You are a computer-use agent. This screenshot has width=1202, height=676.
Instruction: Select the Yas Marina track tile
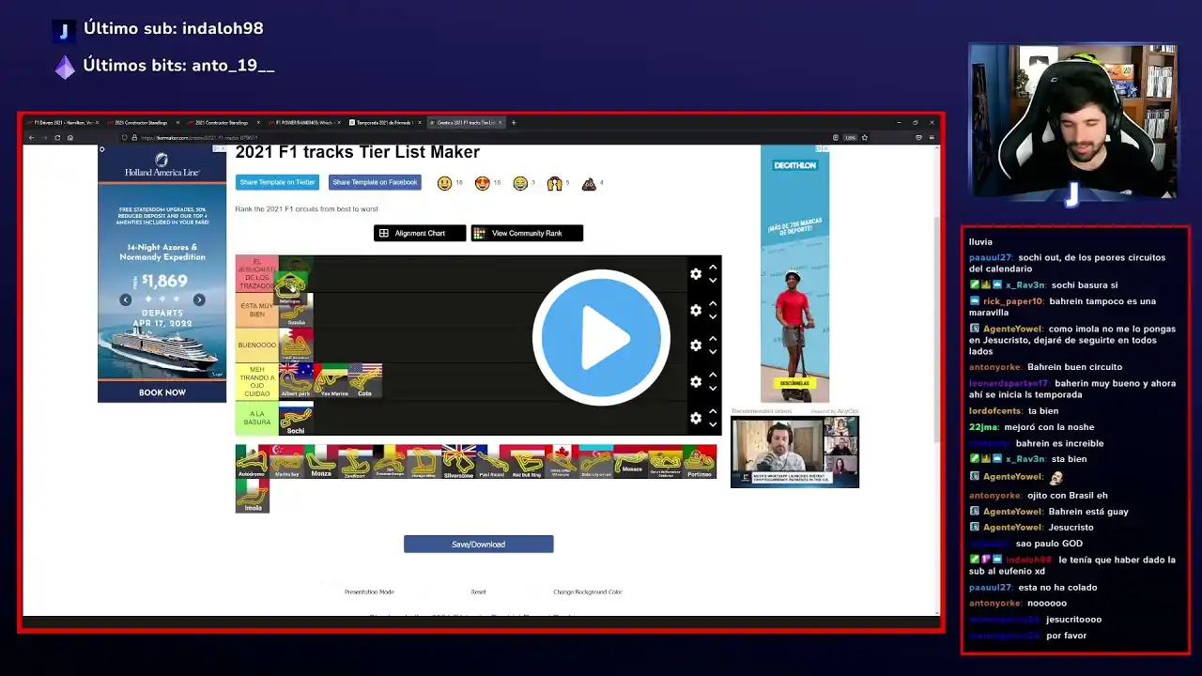pyautogui.click(x=331, y=381)
